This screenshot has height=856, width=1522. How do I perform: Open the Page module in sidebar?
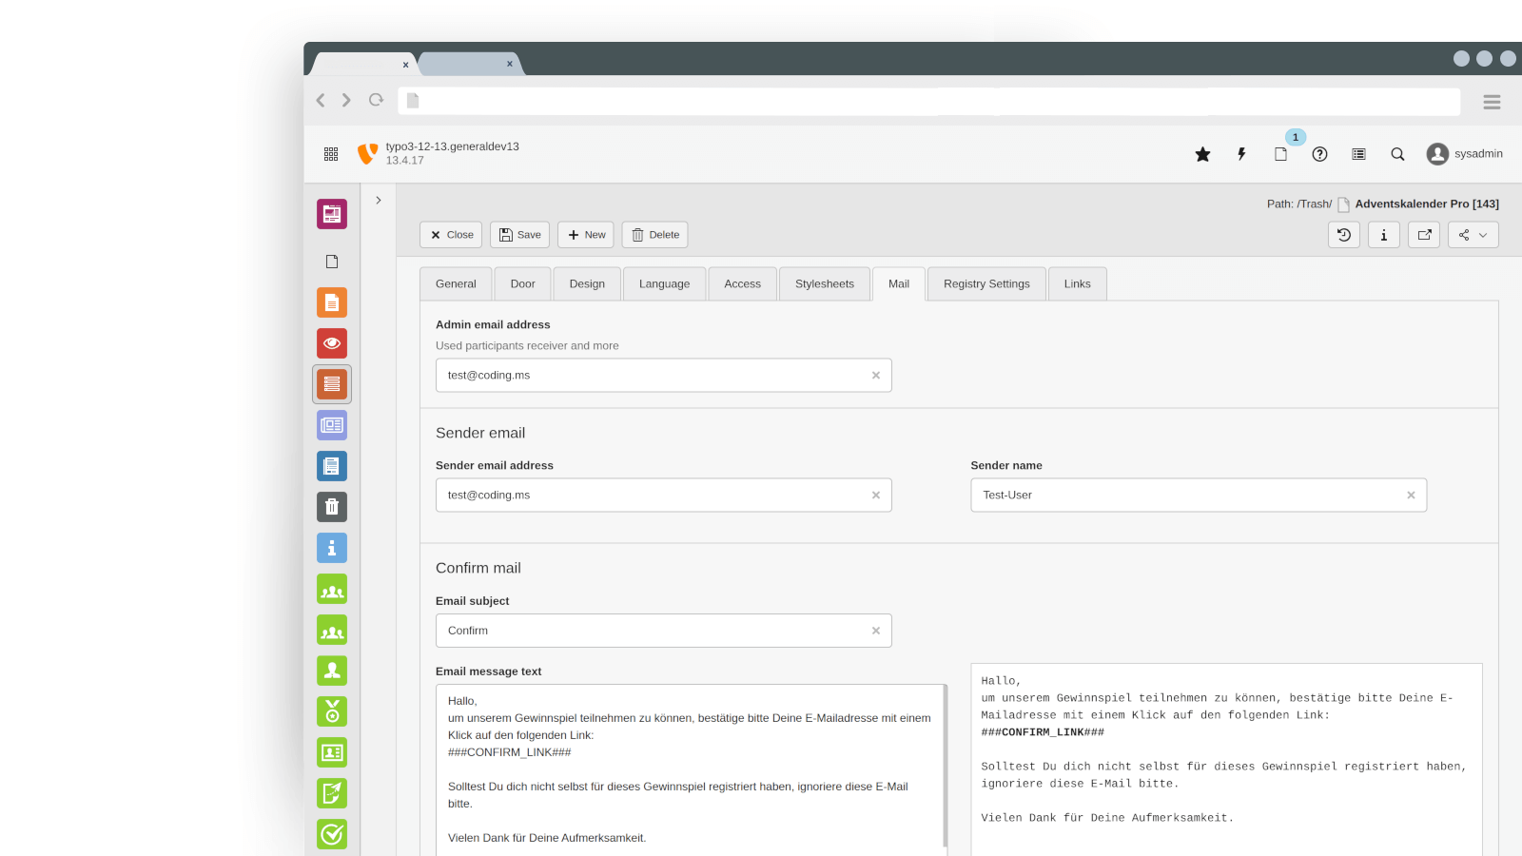coord(332,262)
